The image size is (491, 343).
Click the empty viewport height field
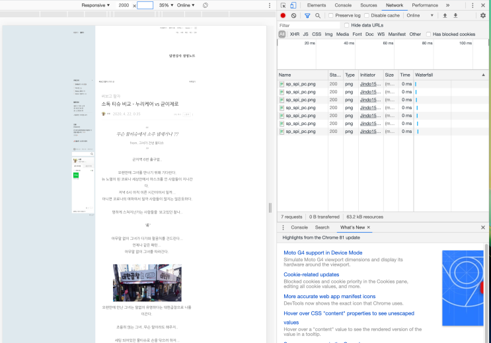pos(145,5)
